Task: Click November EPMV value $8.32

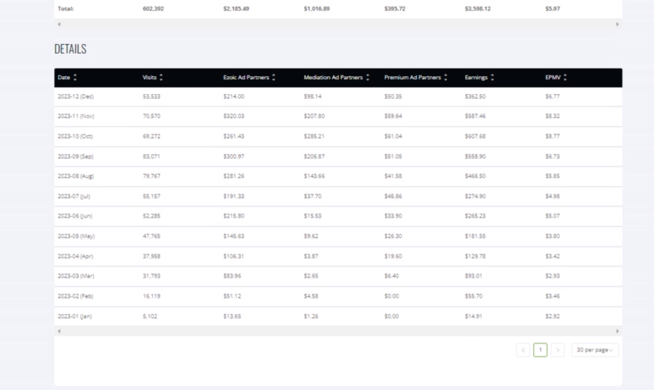Action: point(552,116)
